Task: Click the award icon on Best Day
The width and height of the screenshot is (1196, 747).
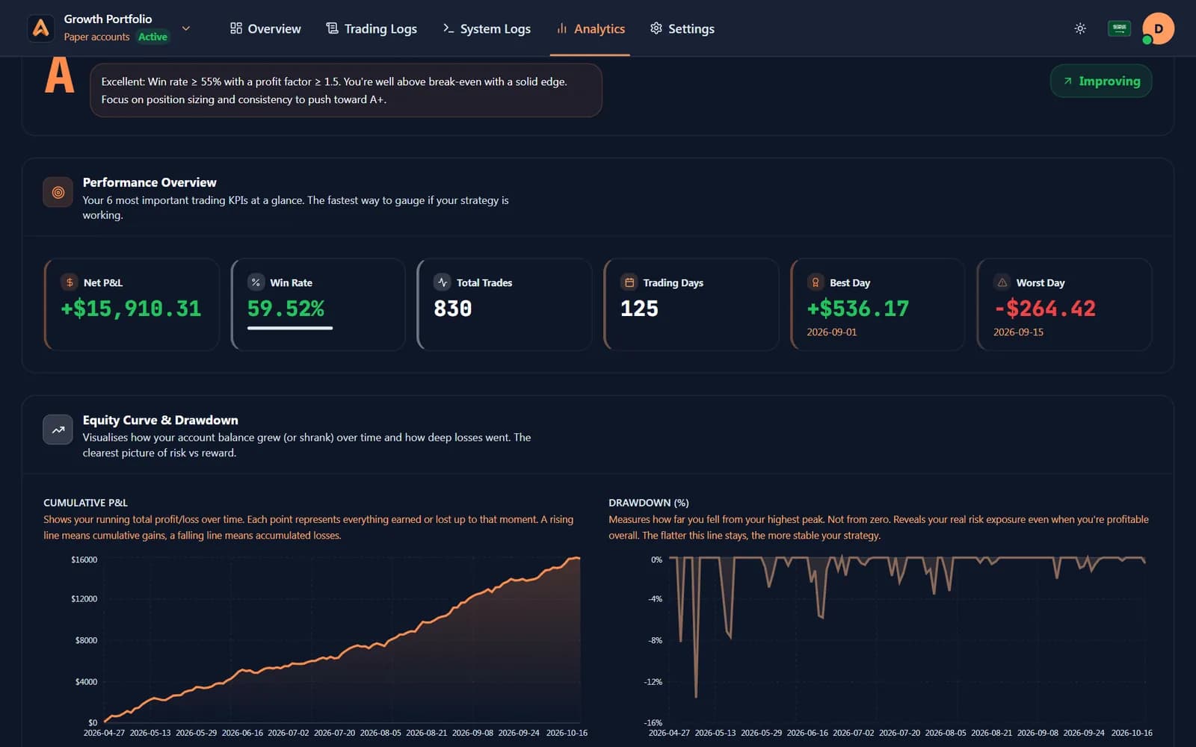Action: click(816, 282)
